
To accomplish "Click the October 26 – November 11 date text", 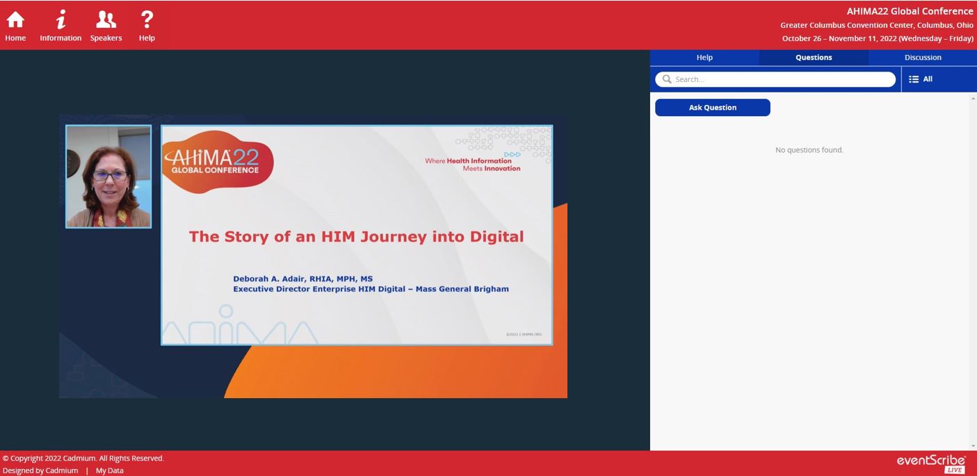I will tap(878, 39).
